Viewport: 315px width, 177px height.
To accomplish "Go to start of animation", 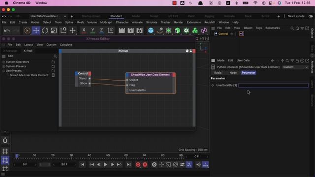I will click(82, 165).
